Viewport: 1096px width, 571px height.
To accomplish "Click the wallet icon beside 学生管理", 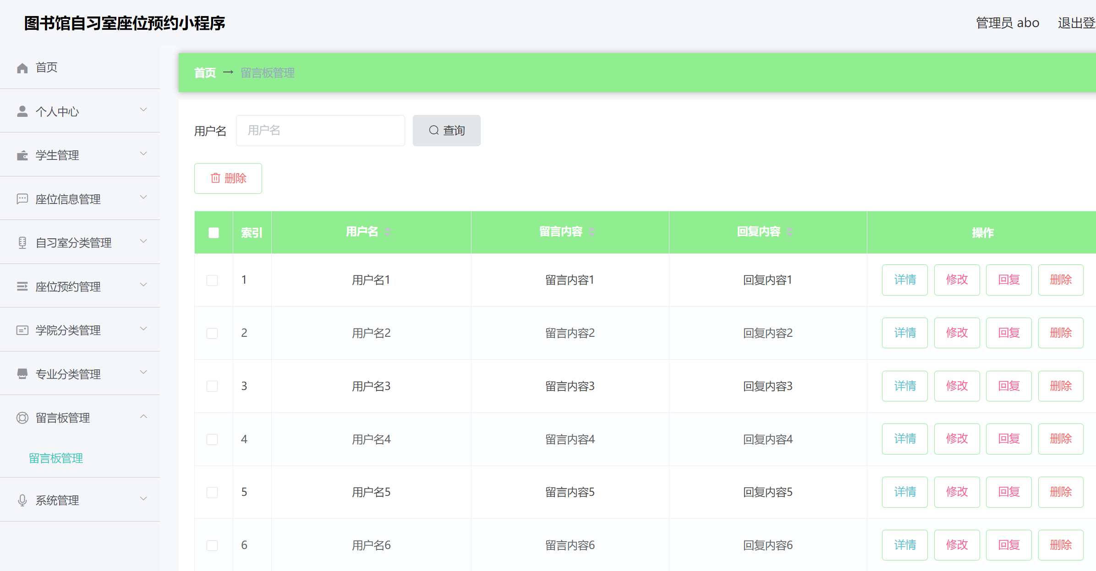I will (x=22, y=155).
